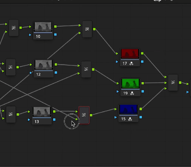Click node 17's green RGB output square
The height and width of the screenshot is (167, 191).
click(x=142, y=53)
